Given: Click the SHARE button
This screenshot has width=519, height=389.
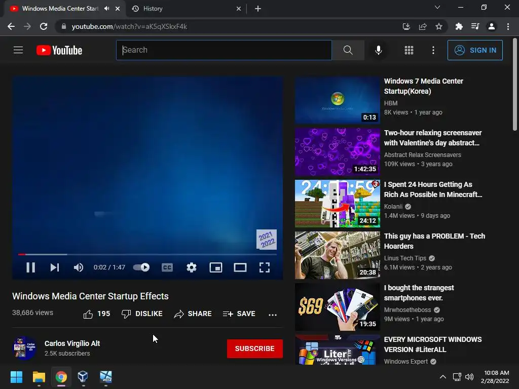Looking at the screenshot, I should pos(193,314).
